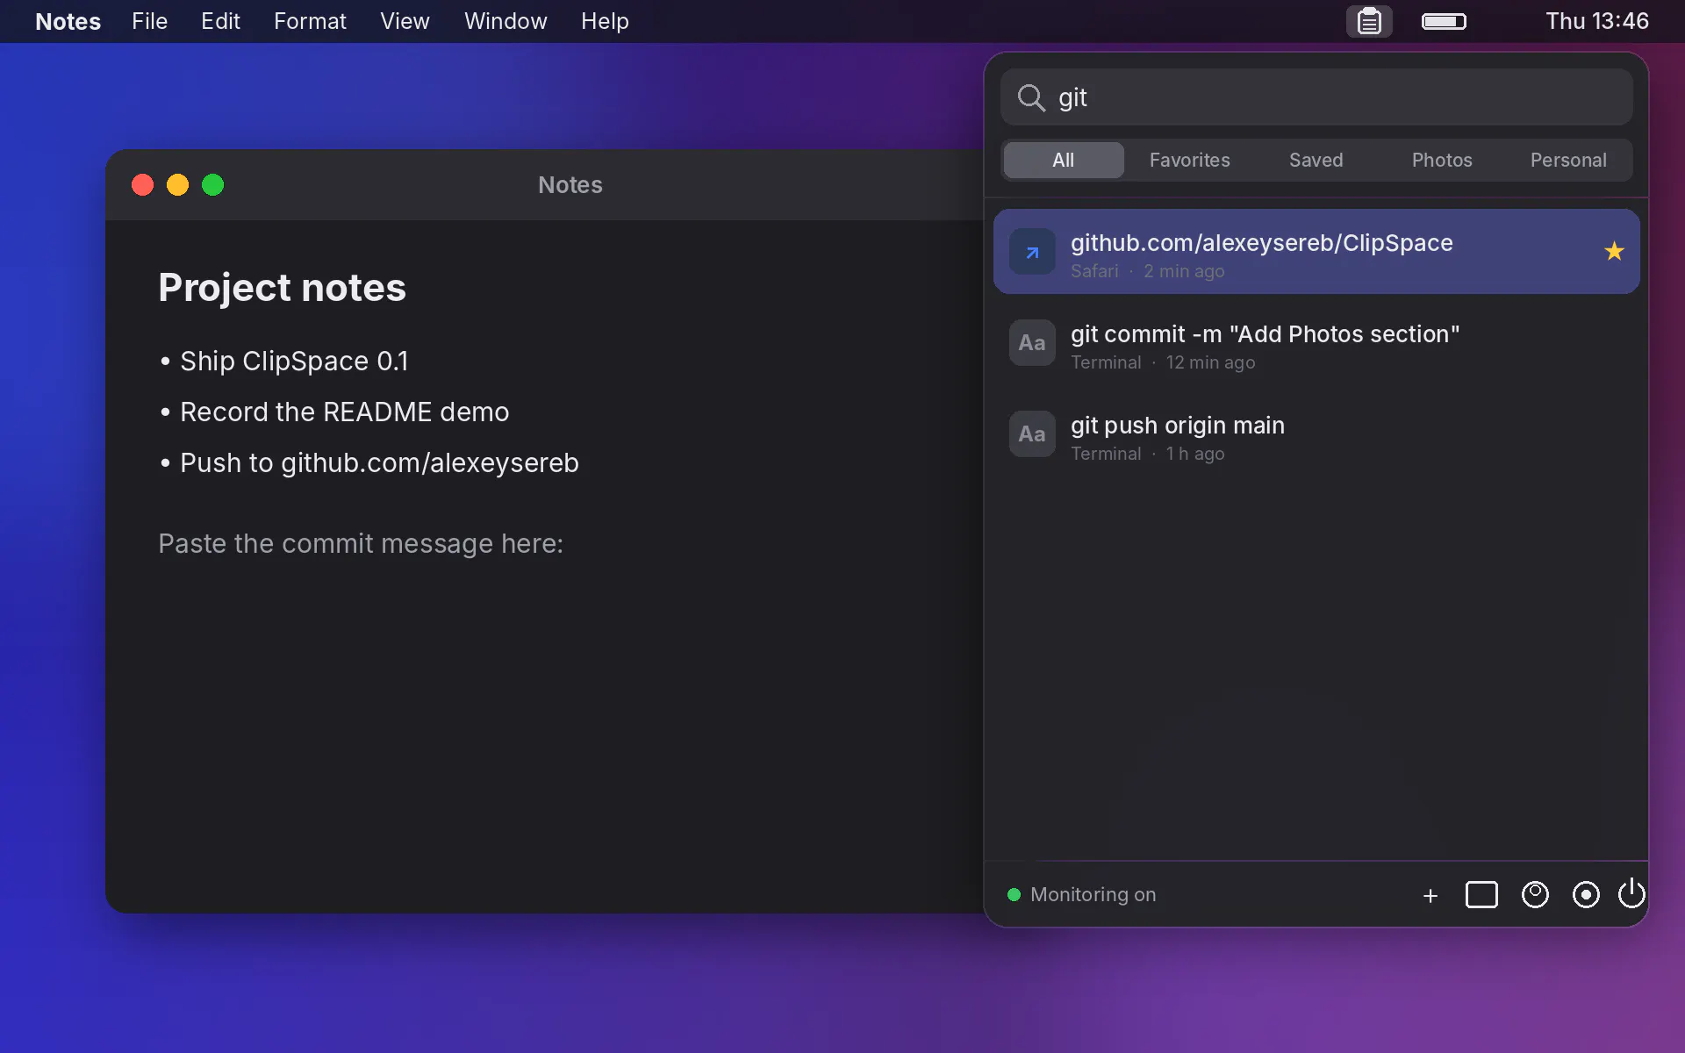1685x1053 pixels.
Task: Click the Aa text icon beside git commit entry
Action: [1032, 343]
